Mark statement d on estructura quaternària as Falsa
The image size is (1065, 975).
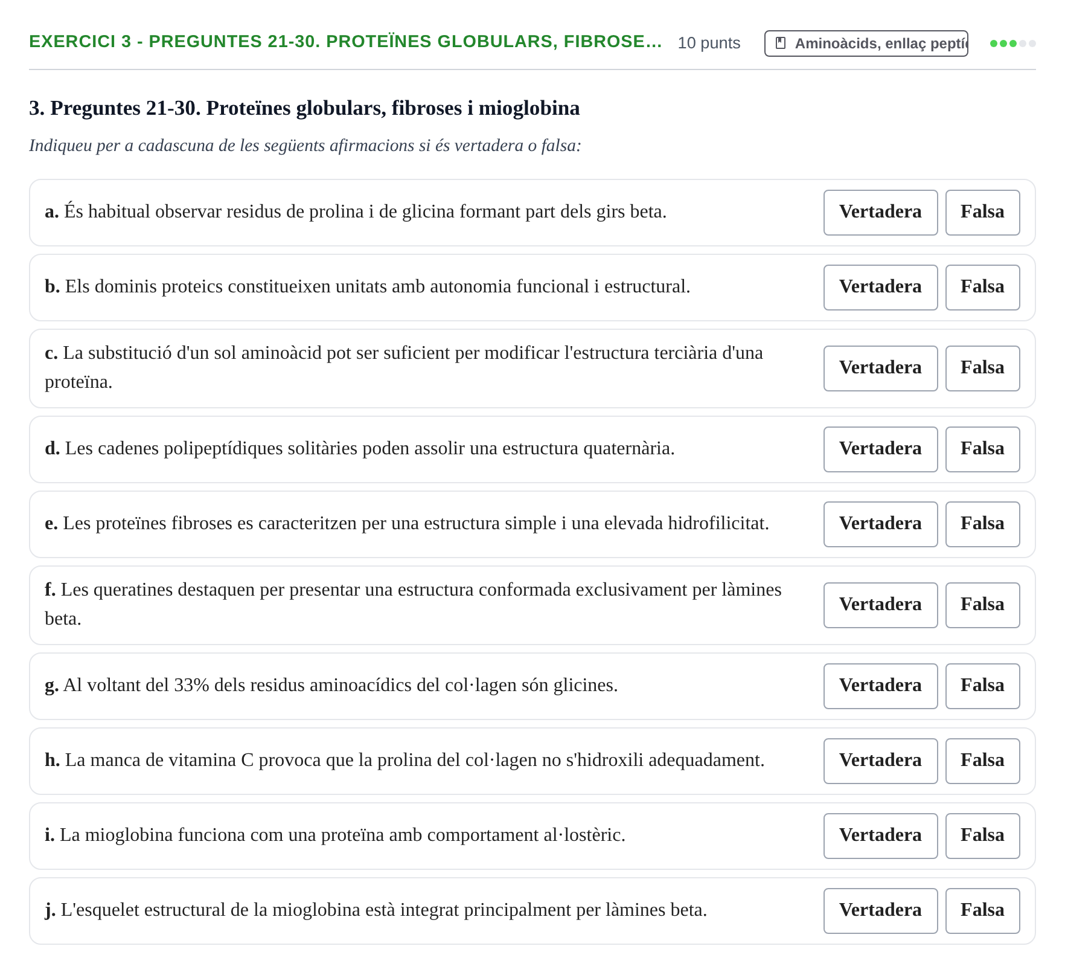(982, 449)
